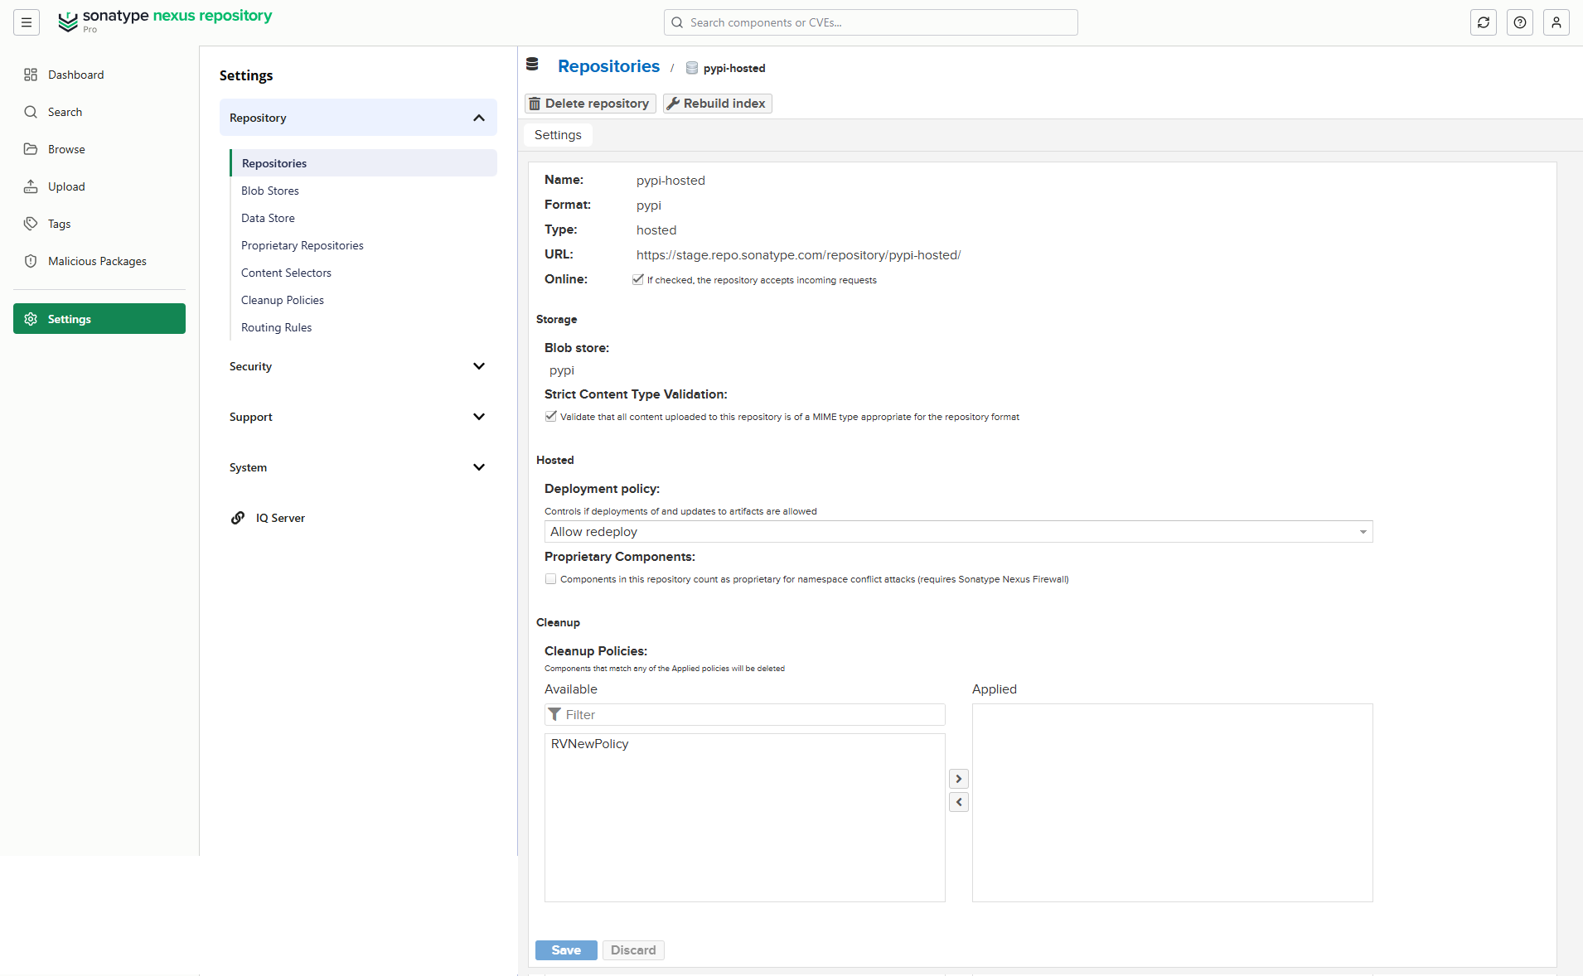The width and height of the screenshot is (1583, 976).
Task: Click the Search sidebar magnifier icon
Action: click(x=31, y=112)
